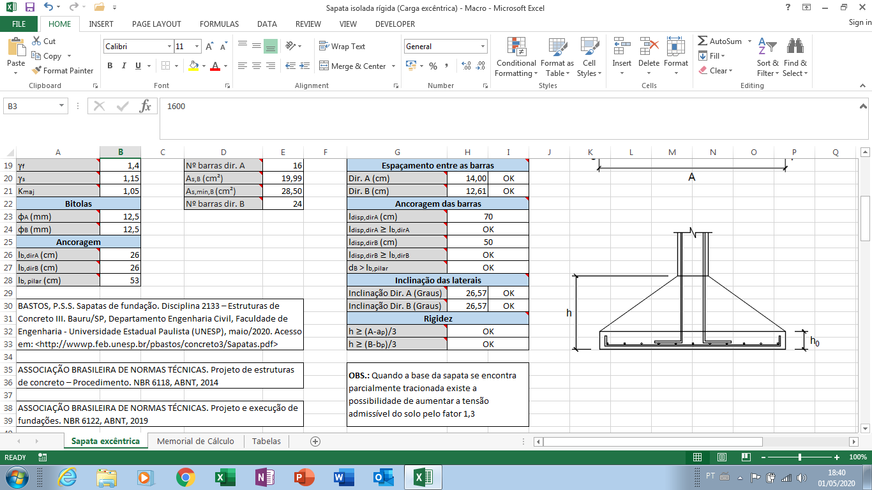This screenshot has height=490, width=872.
Task: Open borders dropdown arrow
Action: coord(177,66)
